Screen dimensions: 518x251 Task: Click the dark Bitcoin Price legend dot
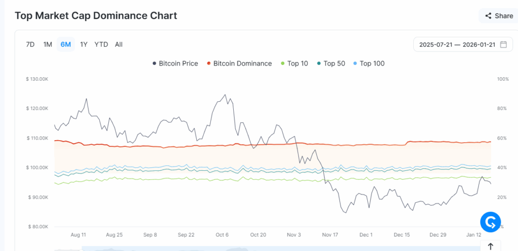pyautogui.click(x=154, y=64)
